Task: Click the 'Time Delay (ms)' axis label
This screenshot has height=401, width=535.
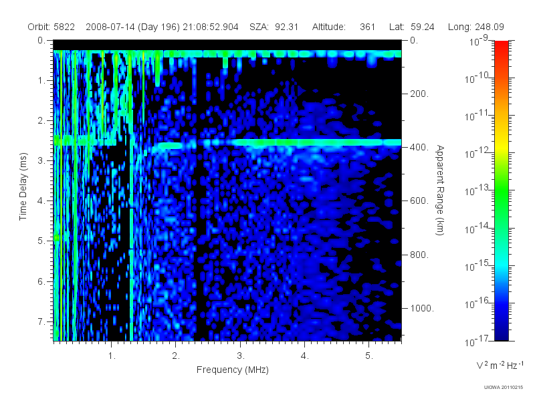Action: point(23,186)
